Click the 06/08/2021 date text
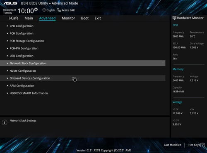The width and height of the screenshot is (207, 153). pyautogui.click(x=10, y=10)
